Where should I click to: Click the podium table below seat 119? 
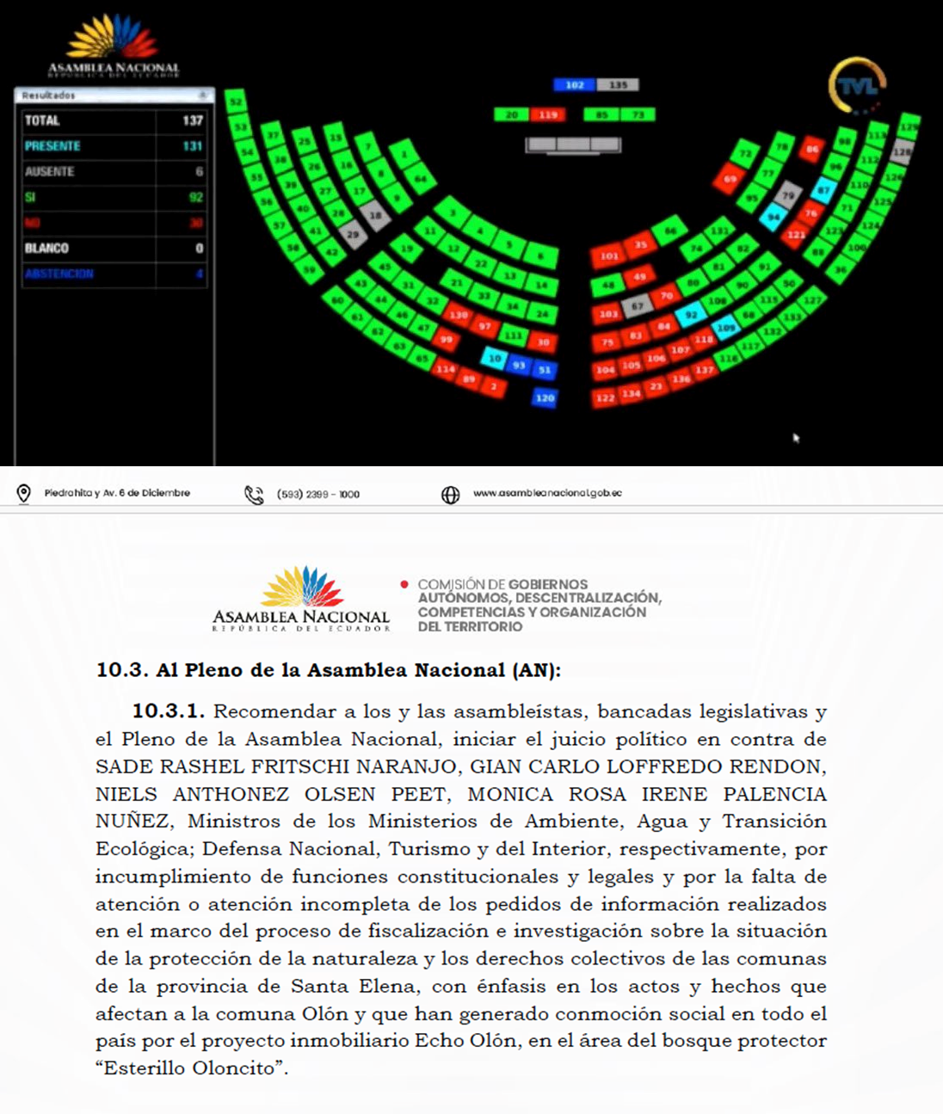[x=573, y=145]
